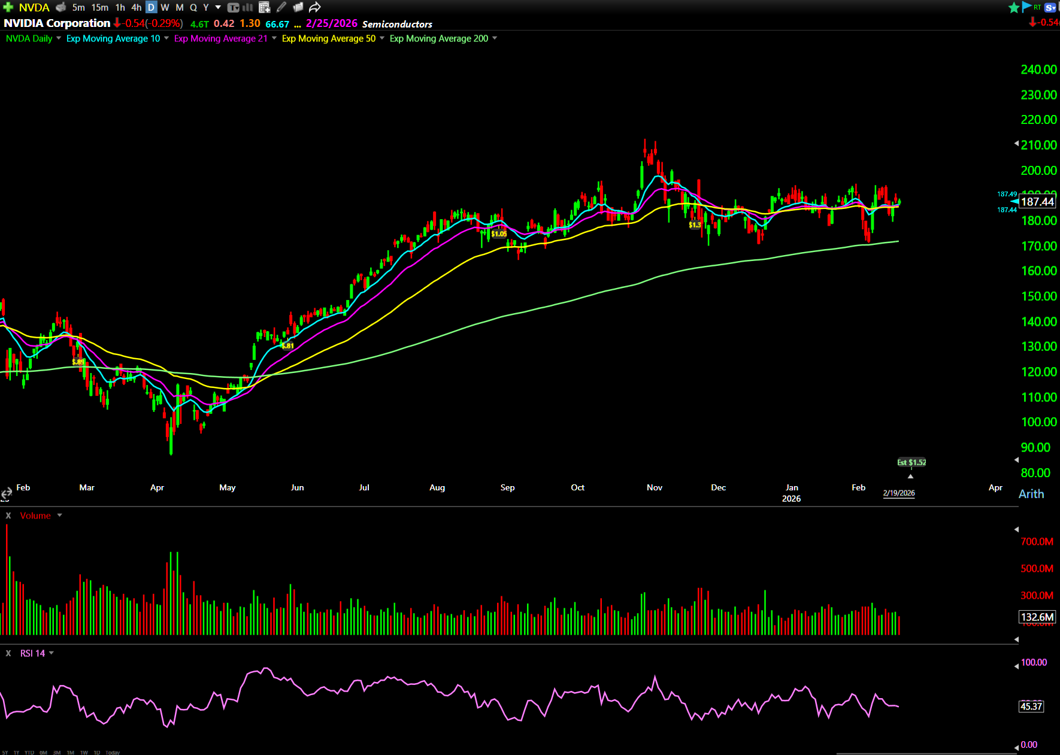
Task: Click the TradingView-style T icon in toolbar
Action: [x=233, y=7]
